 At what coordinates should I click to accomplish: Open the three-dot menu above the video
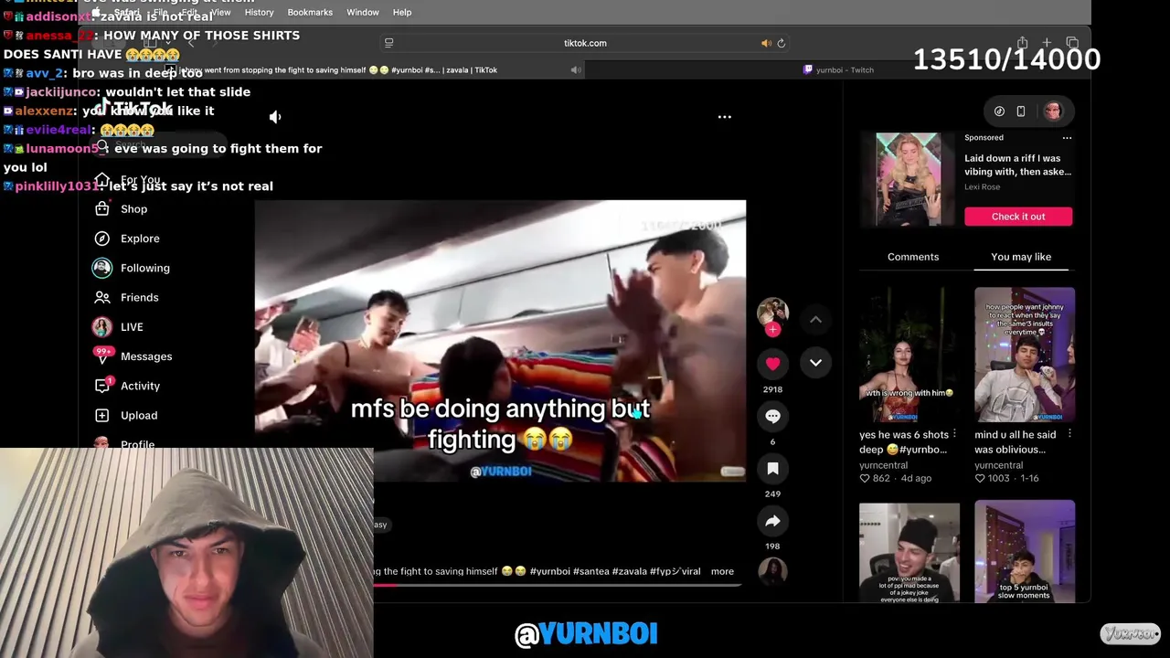pyautogui.click(x=724, y=117)
